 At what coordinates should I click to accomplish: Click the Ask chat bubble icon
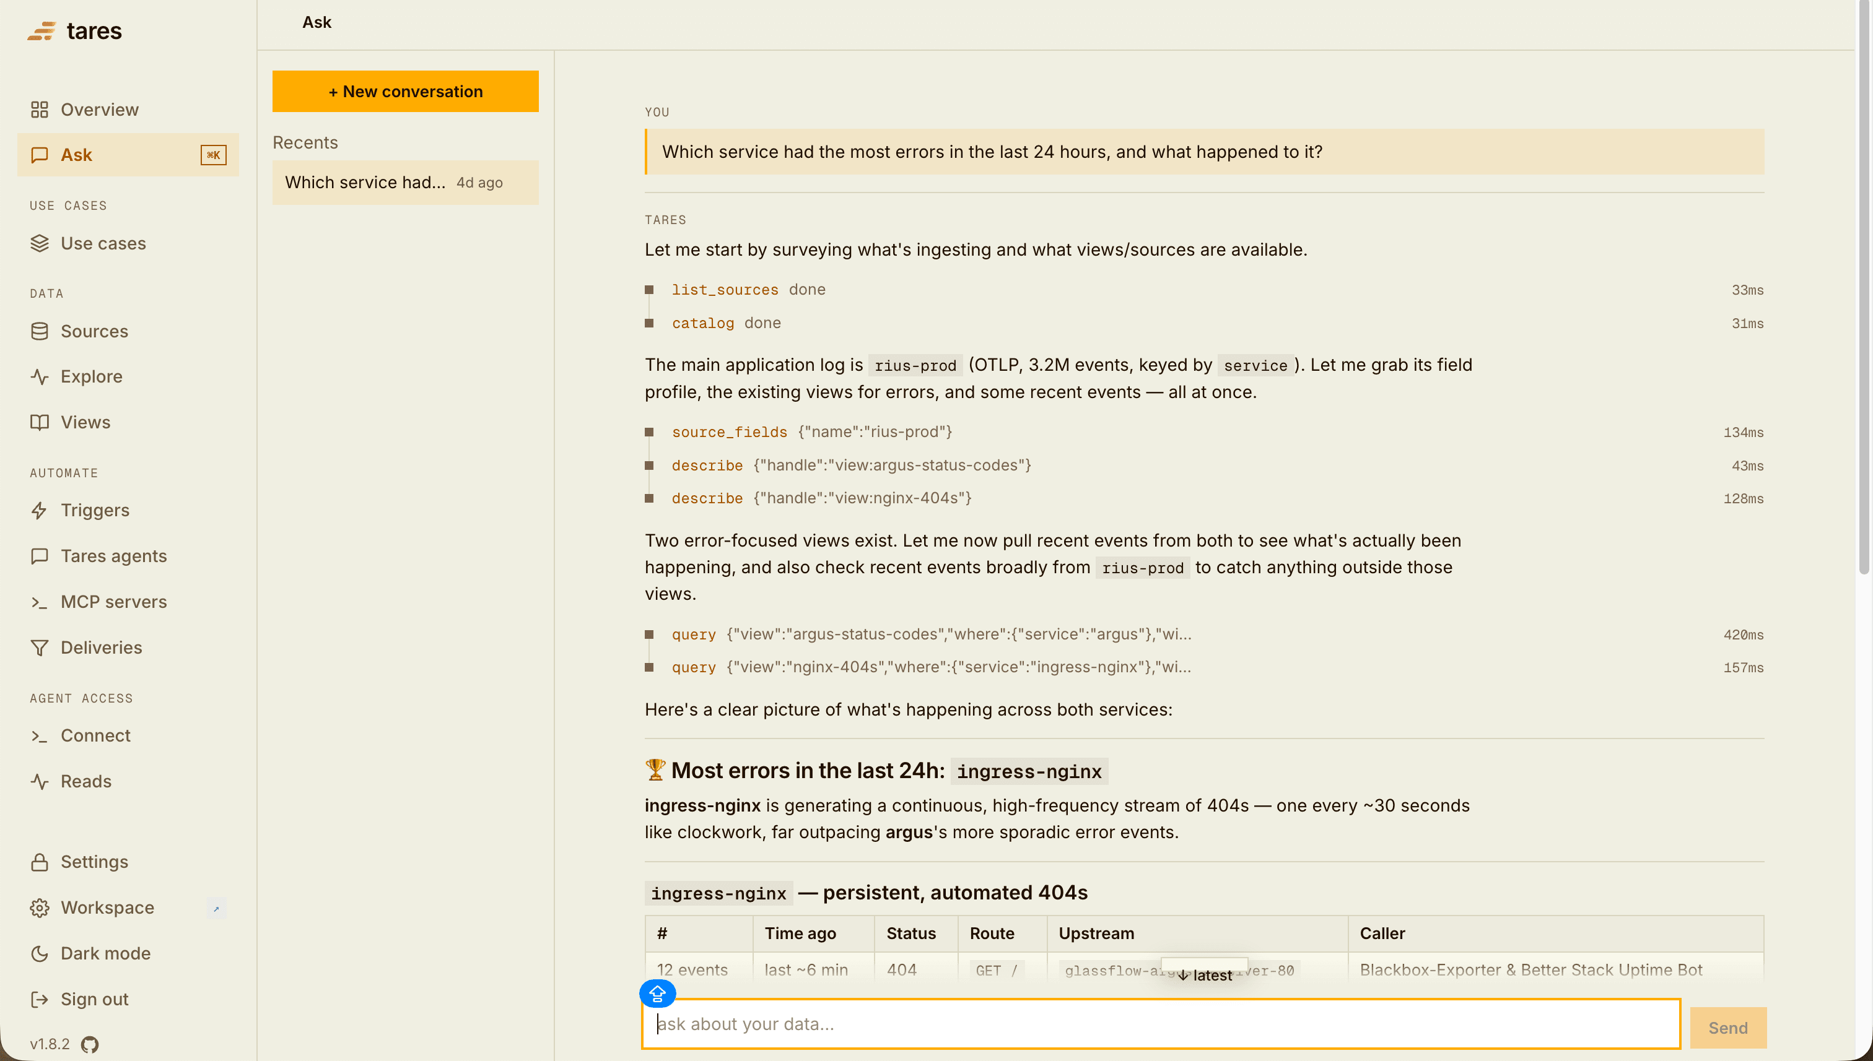[x=40, y=155]
